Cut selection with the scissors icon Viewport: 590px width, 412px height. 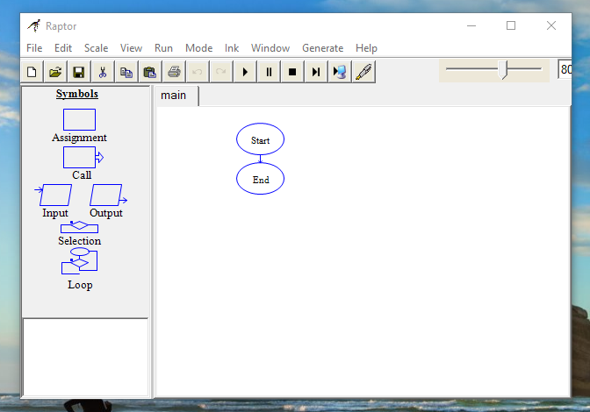[x=103, y=72]
